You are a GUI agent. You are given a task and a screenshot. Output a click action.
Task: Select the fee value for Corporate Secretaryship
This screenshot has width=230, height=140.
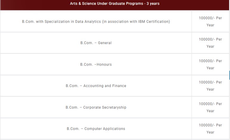210,107
